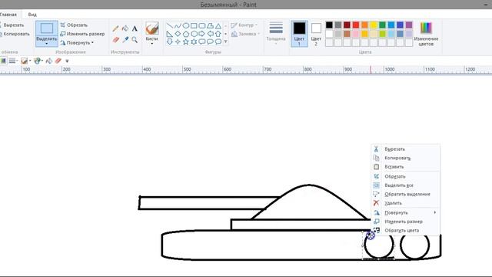
Task: Choose Выделить все in the context menu
Action: pyautogui.click(x=406, y=185)
